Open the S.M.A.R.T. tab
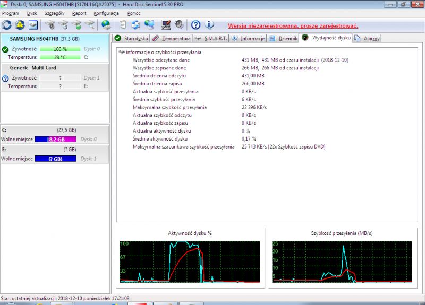The height and width of the screenshot is (305, 425). click(x=210, y=38)
